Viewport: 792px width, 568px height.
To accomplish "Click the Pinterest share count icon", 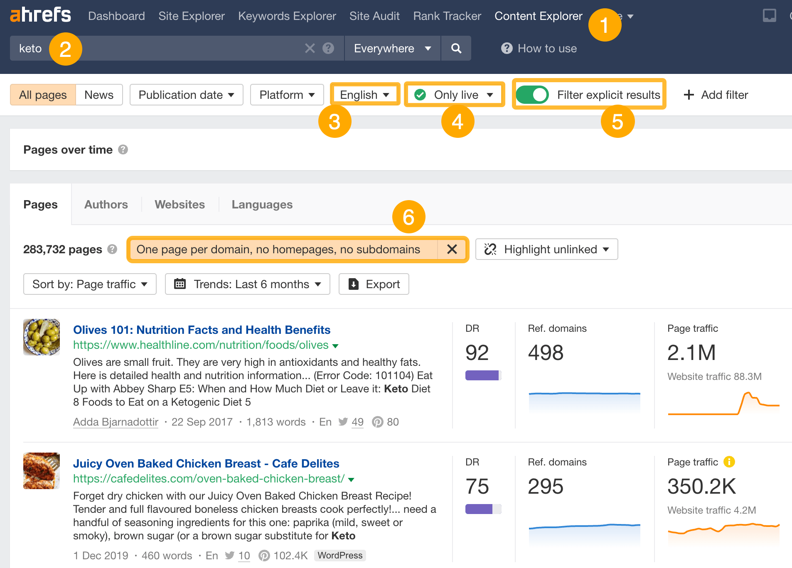I will (377, 422).
